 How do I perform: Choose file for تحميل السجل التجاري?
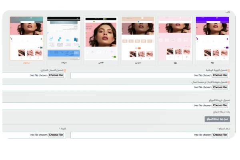click(x=56, y=75)
